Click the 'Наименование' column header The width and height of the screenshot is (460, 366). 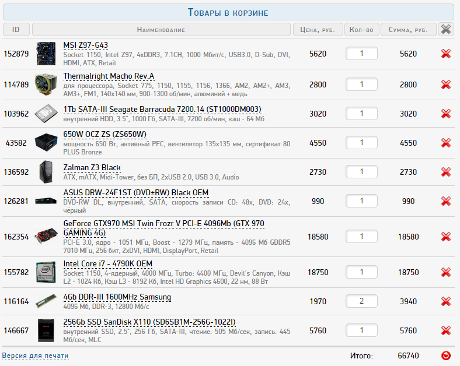[161, 30]
